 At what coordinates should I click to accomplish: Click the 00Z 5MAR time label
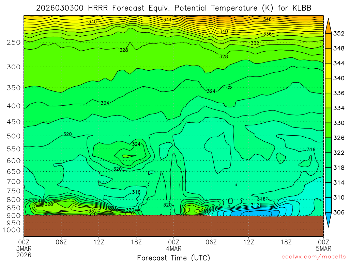pos(323,245)
